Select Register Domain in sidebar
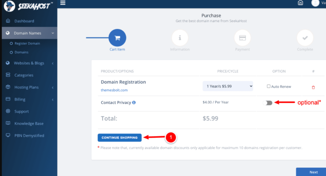Screen dimensions: 326x176 [x=27, y=44]
